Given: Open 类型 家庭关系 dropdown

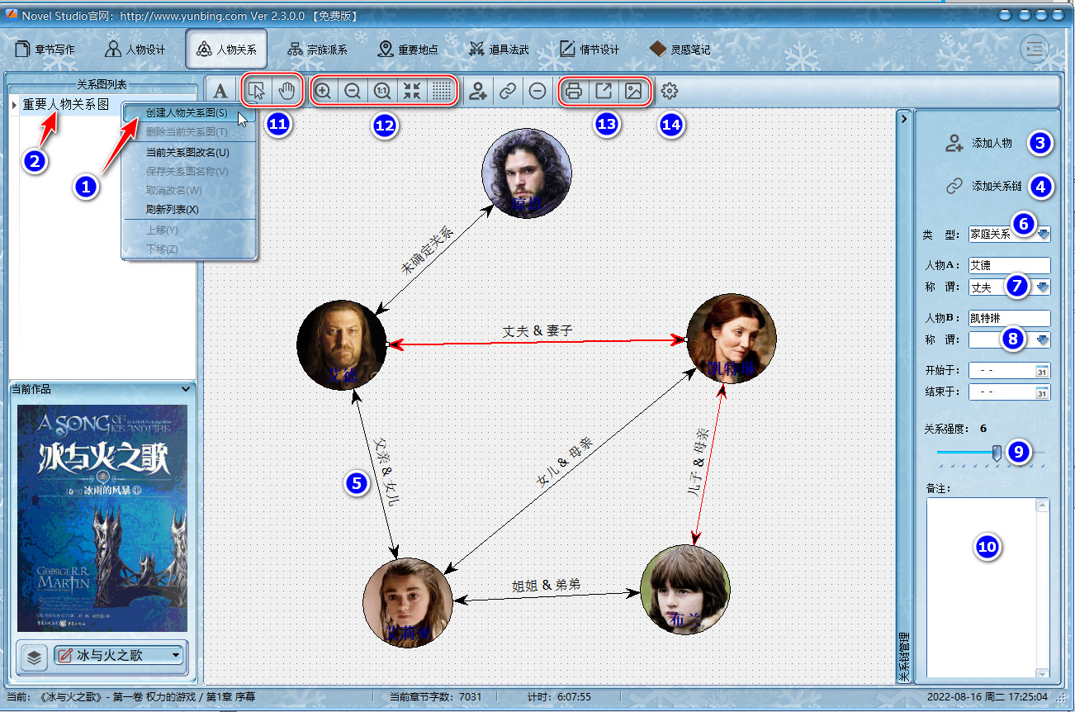Looking at the screenshot, I should coord(1044,235).
